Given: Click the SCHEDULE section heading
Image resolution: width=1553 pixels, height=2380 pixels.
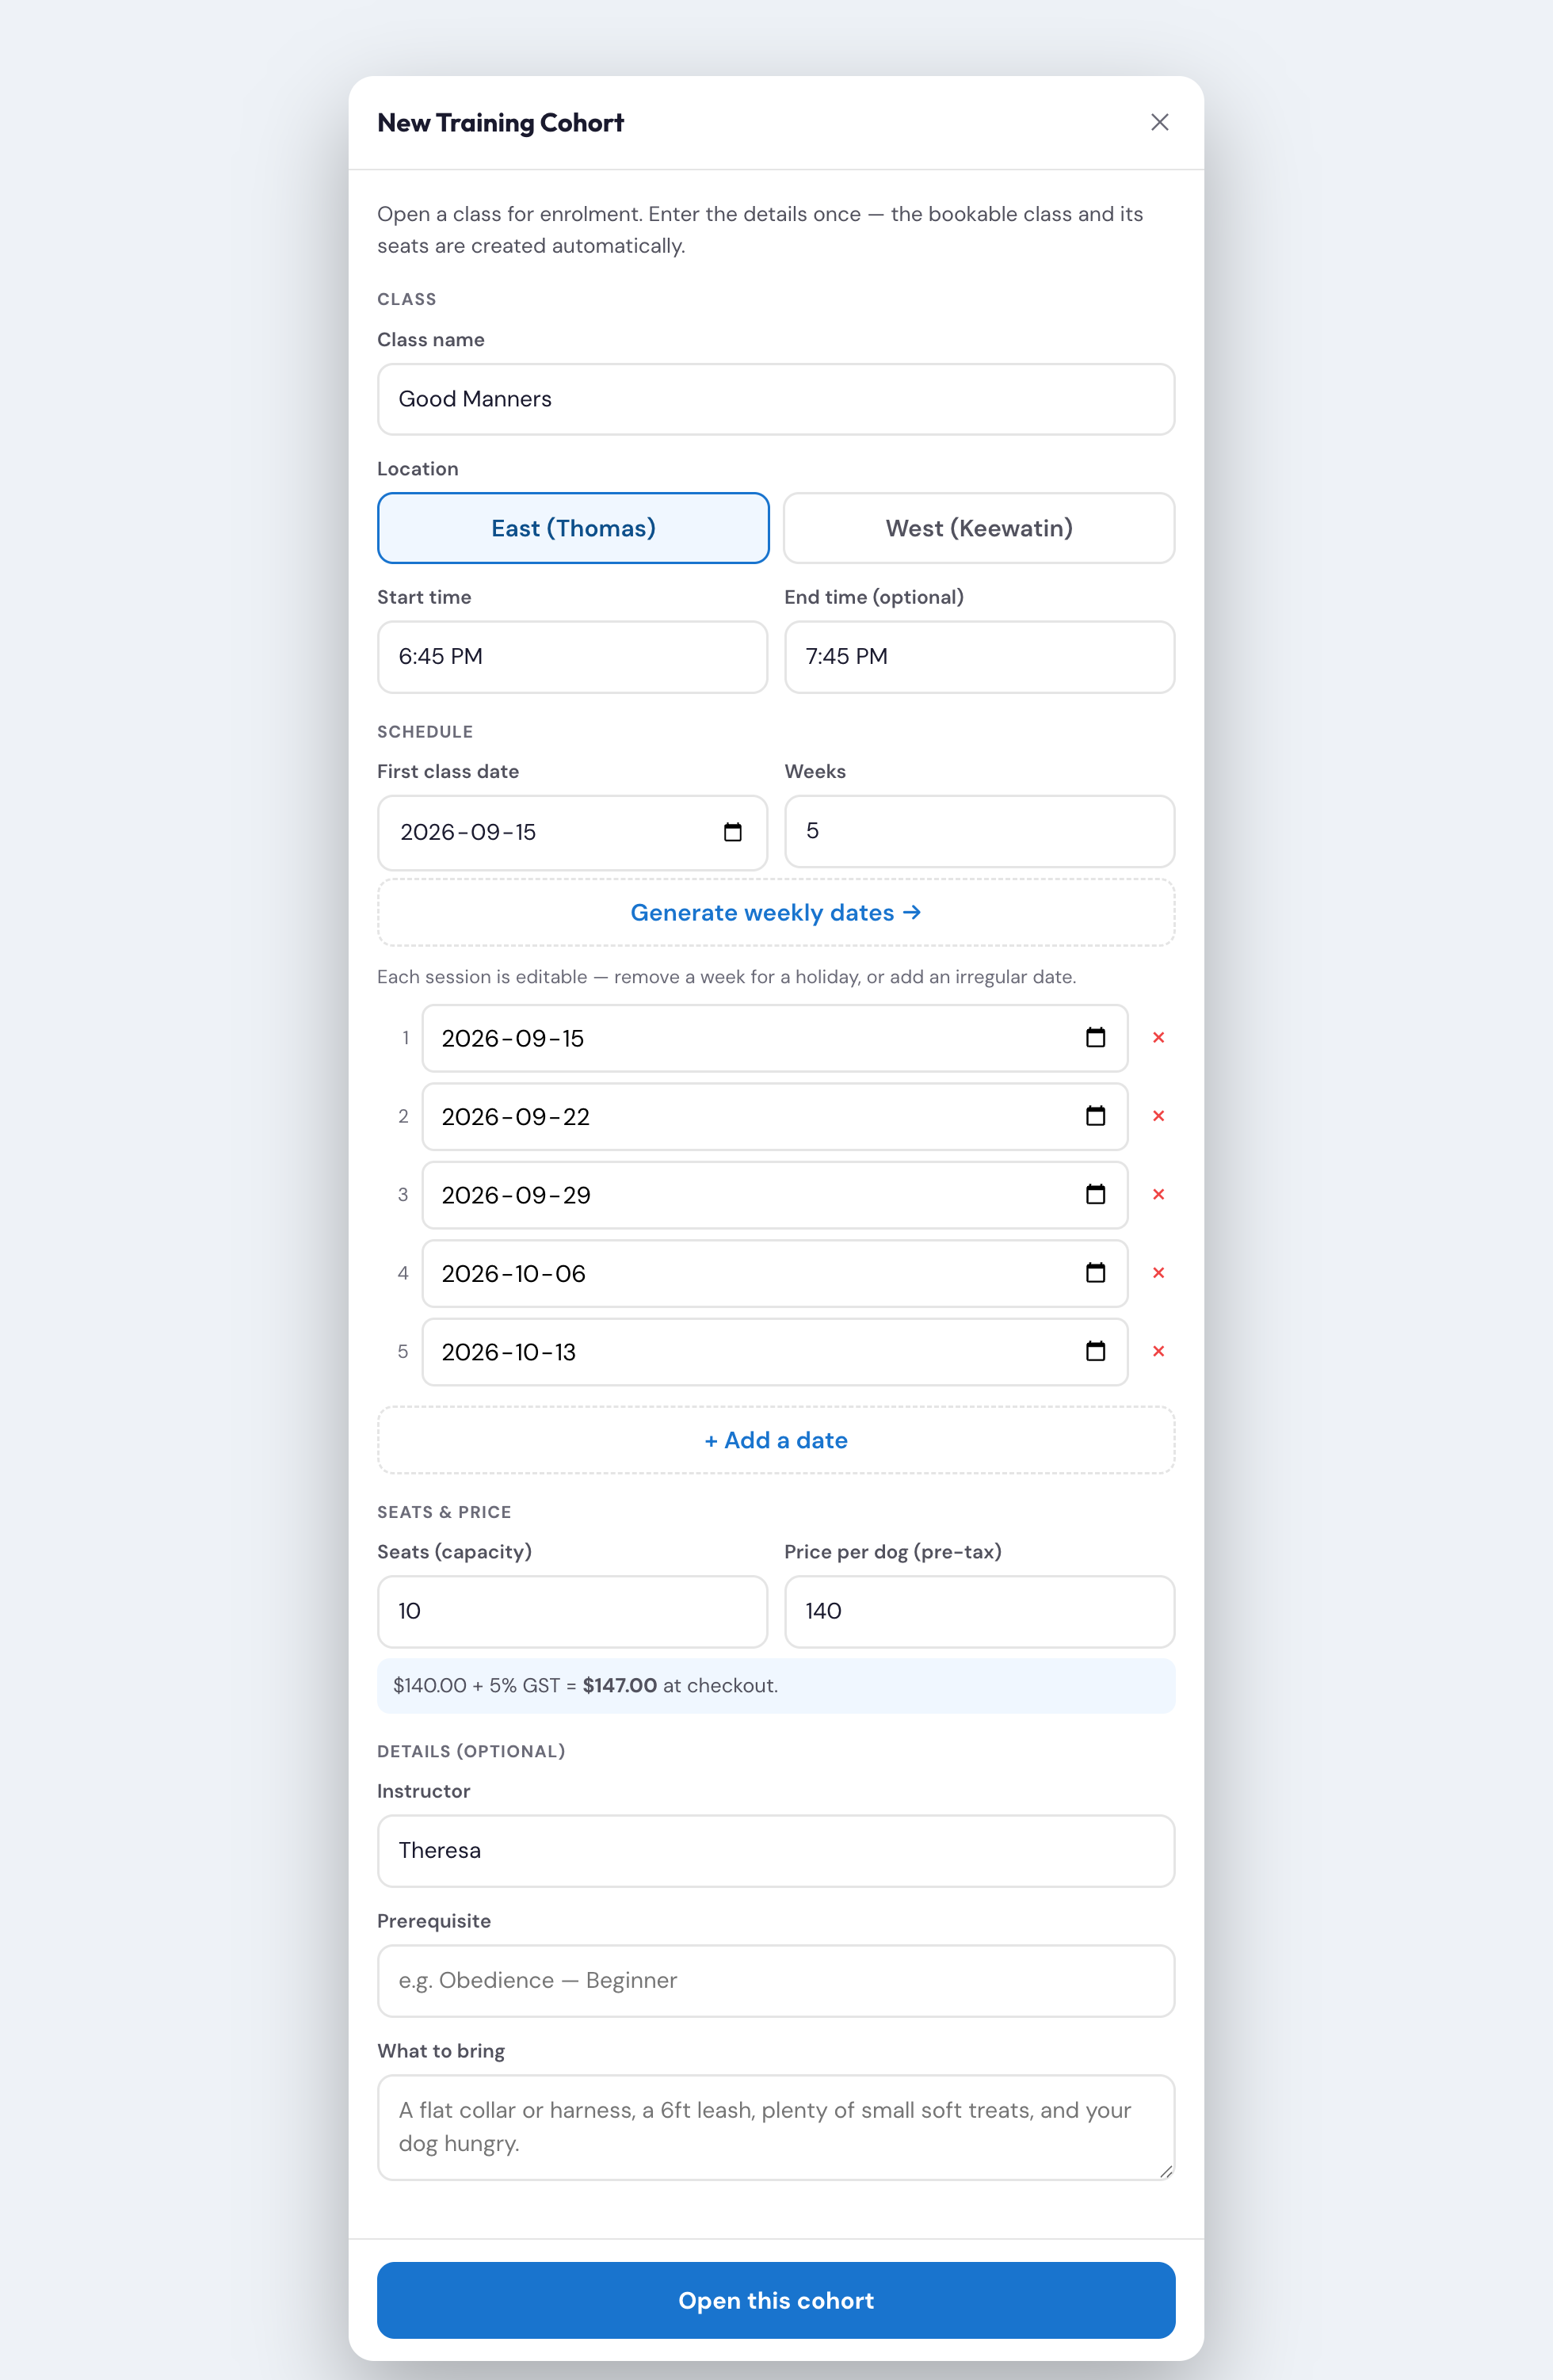Looking at the screenshot, I should pos(425,732).
